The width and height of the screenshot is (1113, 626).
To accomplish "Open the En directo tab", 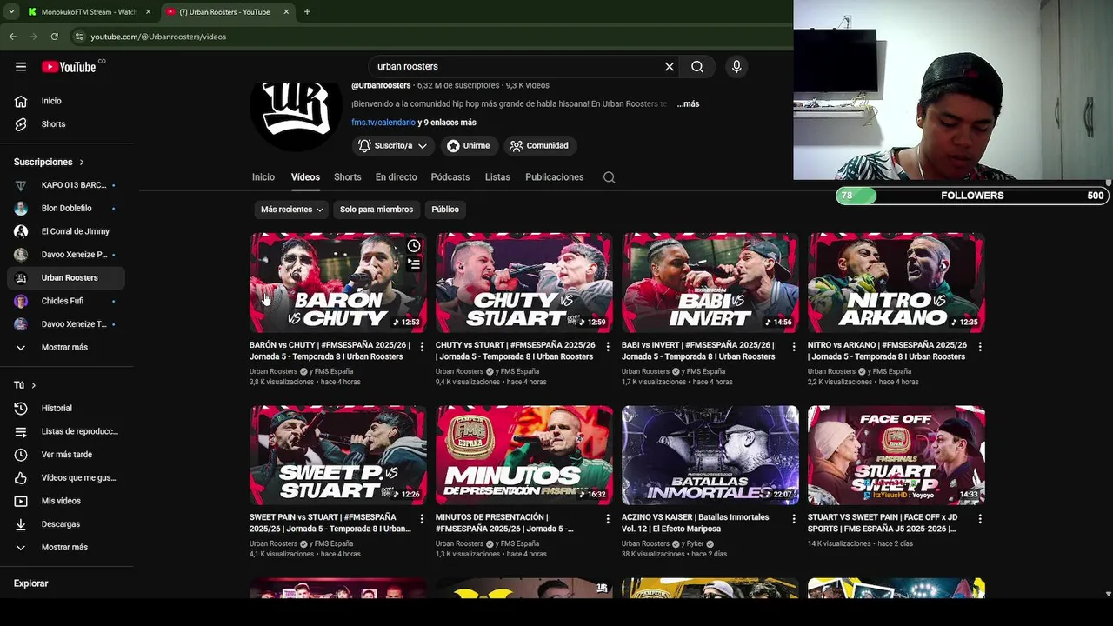I will 397,177.
